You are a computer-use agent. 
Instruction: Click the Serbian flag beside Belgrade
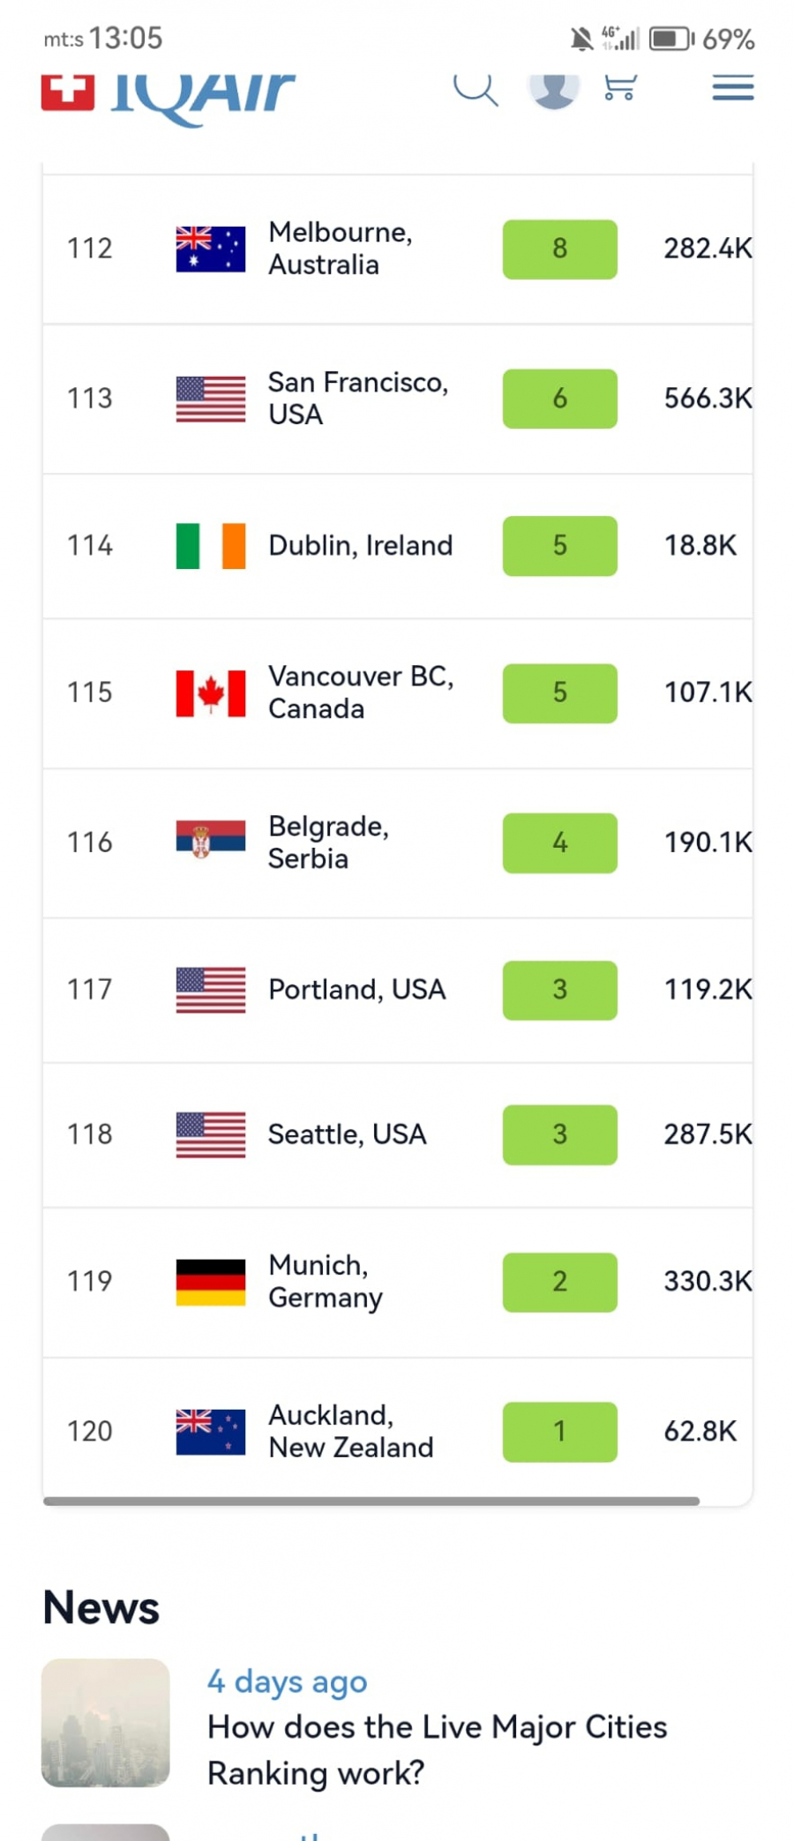210,840
